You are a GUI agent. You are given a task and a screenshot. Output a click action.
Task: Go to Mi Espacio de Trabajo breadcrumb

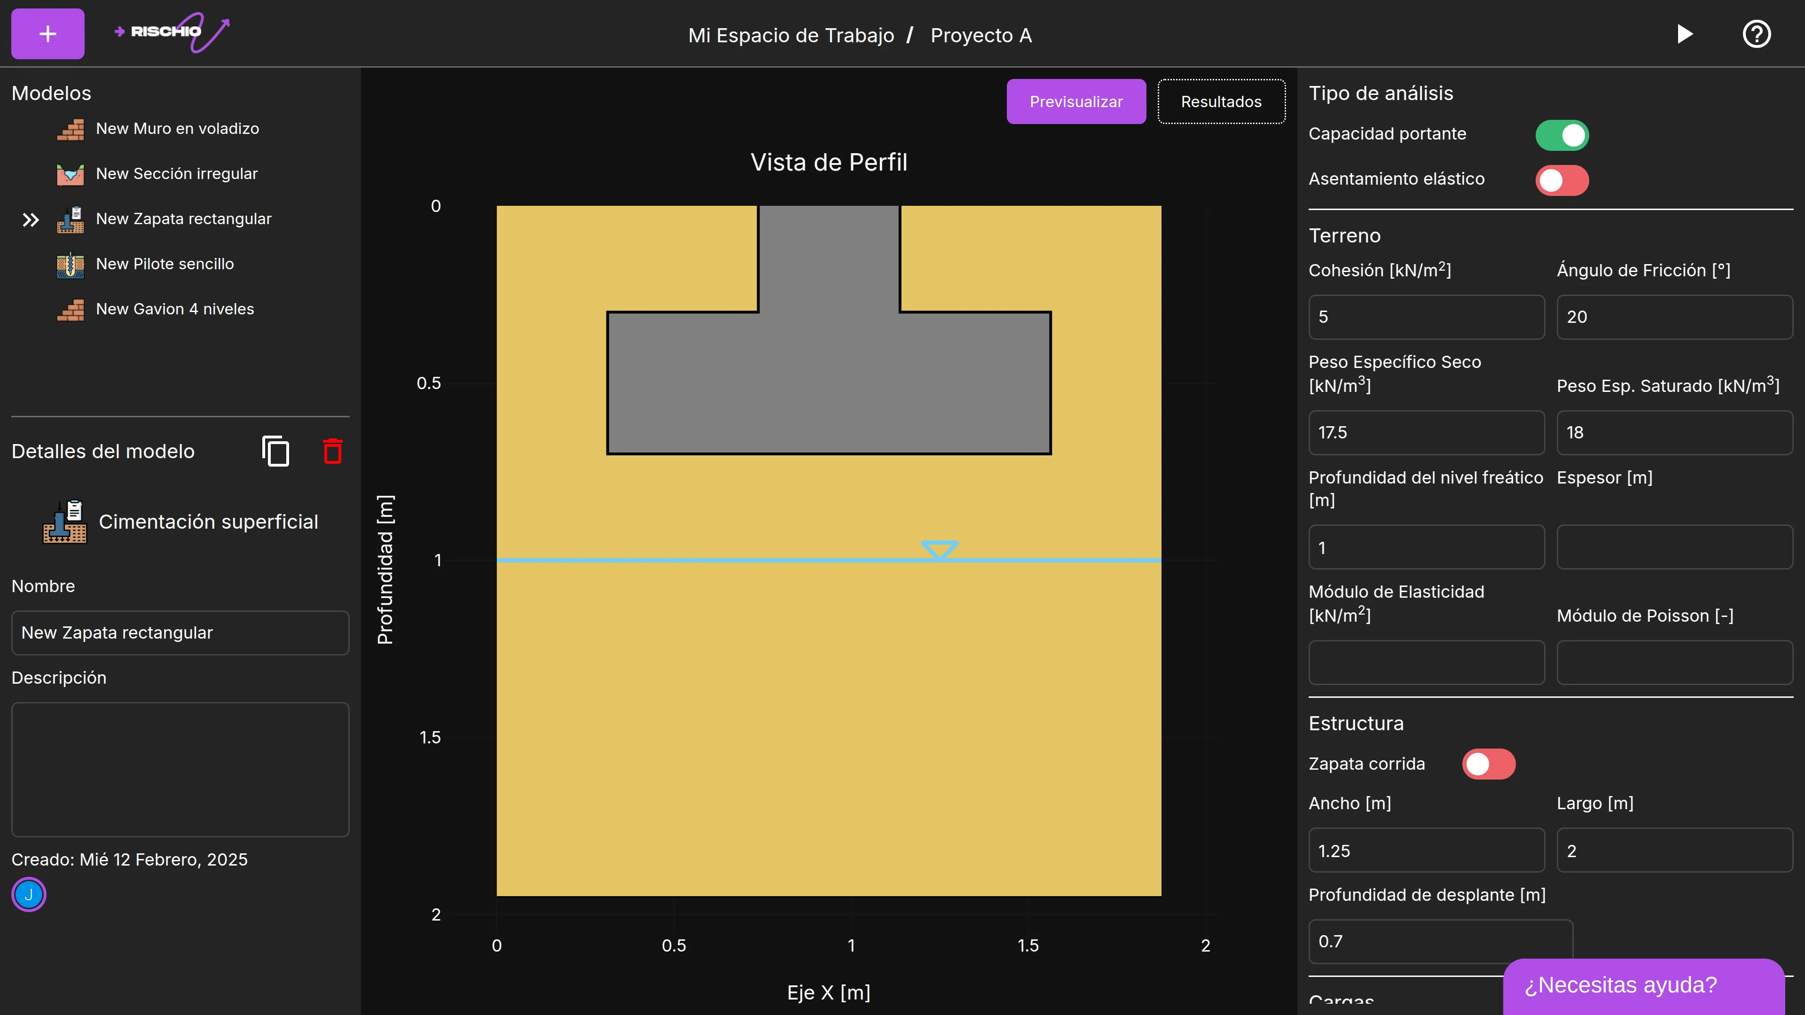(791, 34)
